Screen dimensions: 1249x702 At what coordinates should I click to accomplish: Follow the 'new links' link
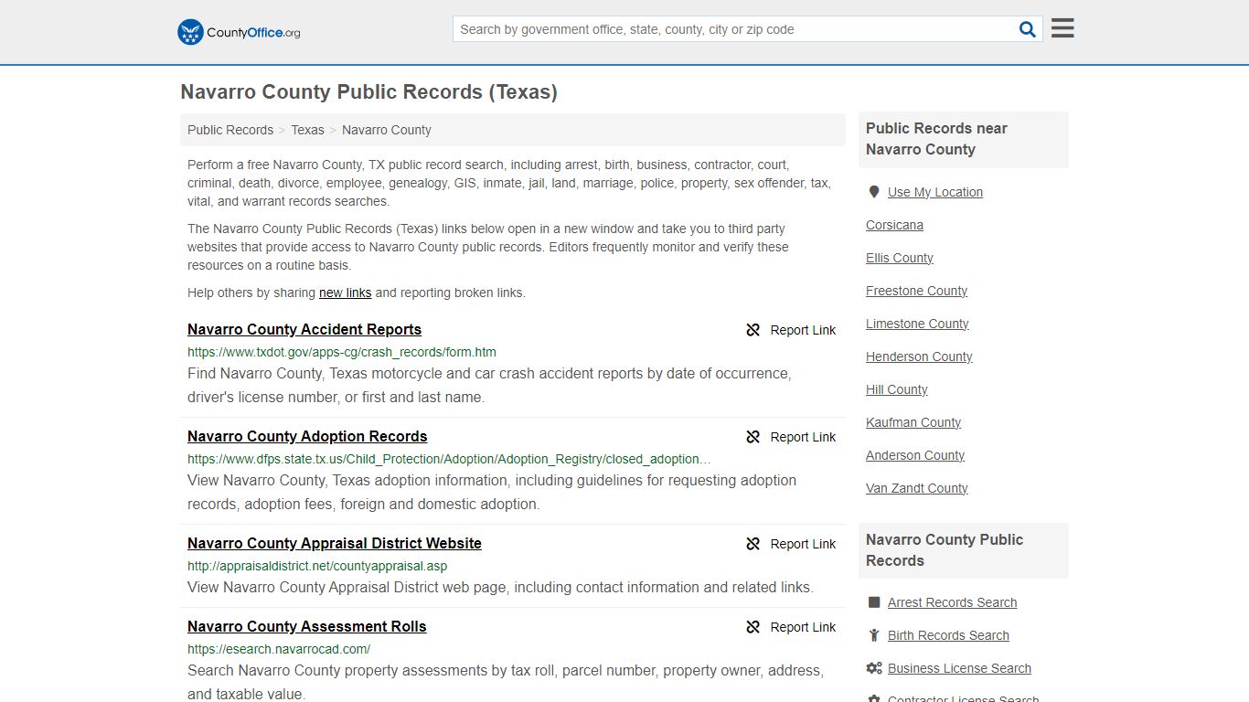345,292
